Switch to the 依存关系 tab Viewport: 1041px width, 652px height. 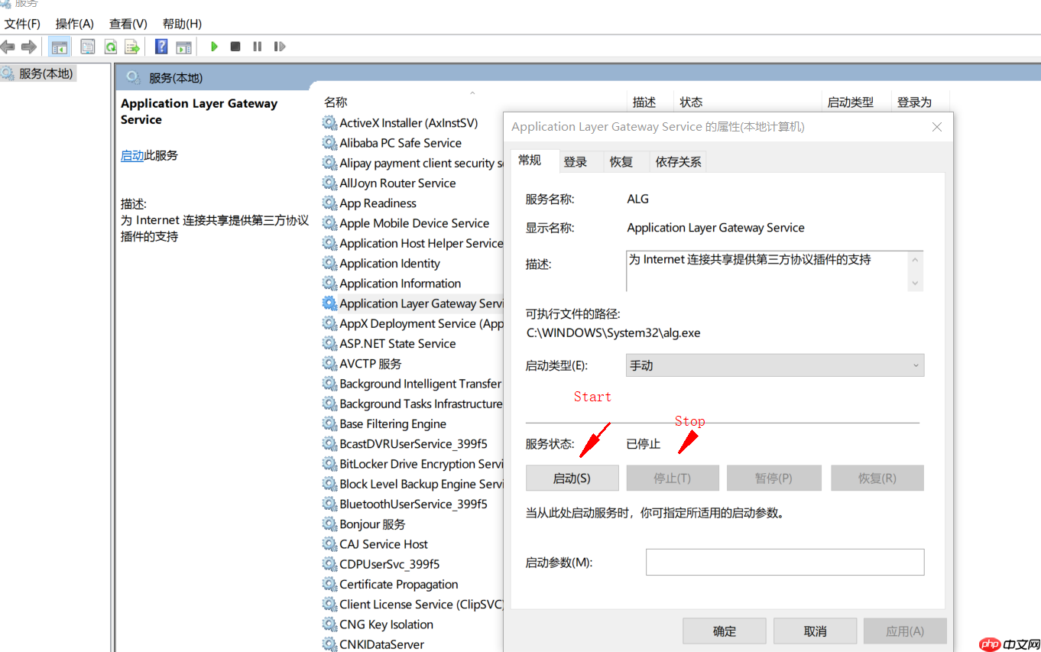point(677,161)
